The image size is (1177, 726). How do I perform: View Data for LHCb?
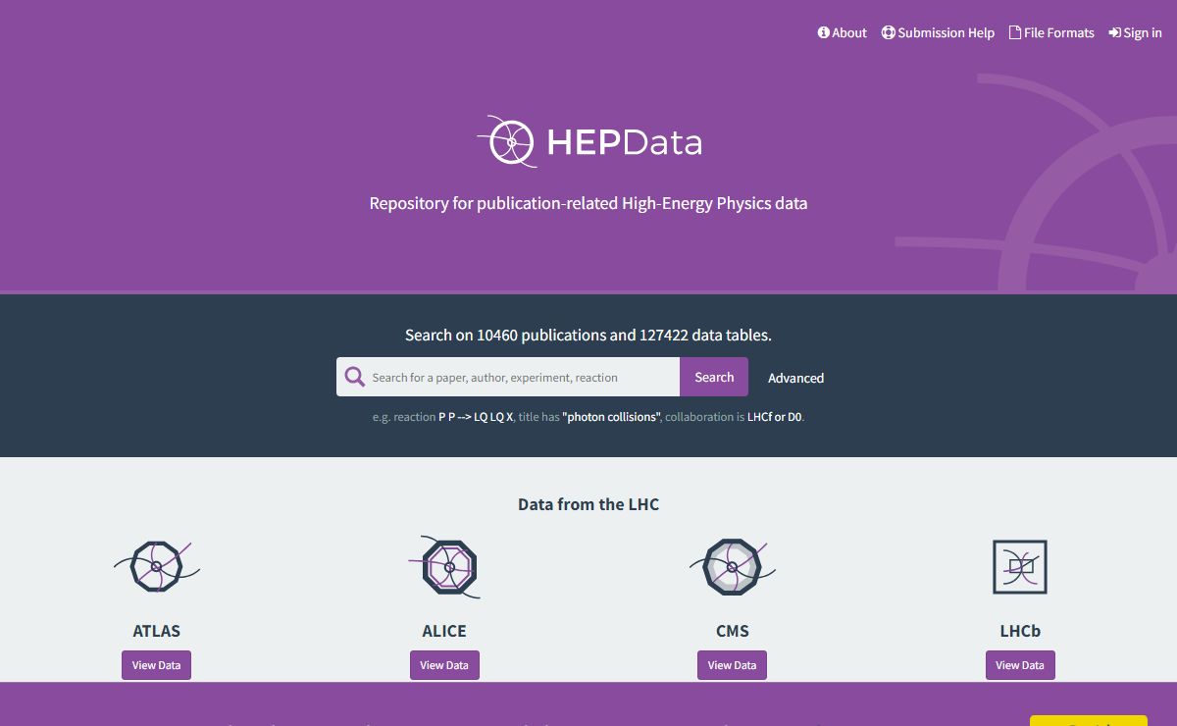1020,665
